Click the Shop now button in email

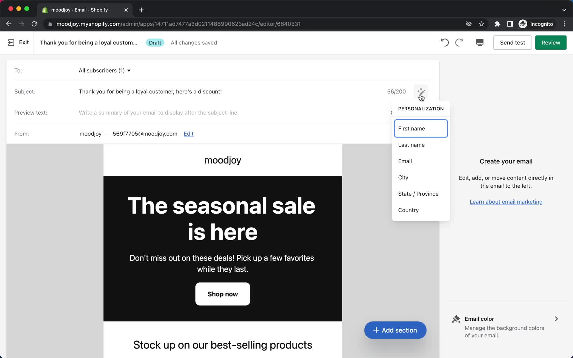(223, 294)
